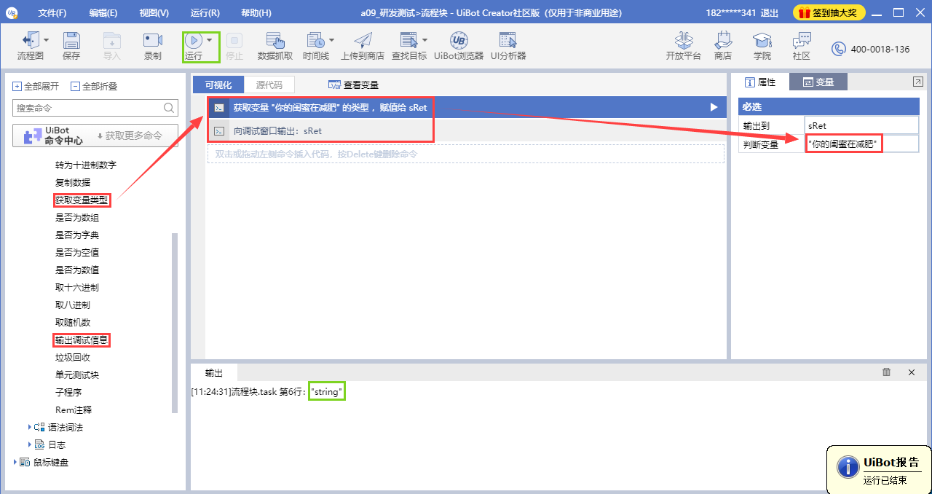Switch to the 源代码 tab
This screenshot has height=494, width=932.
tap(269, 85)
